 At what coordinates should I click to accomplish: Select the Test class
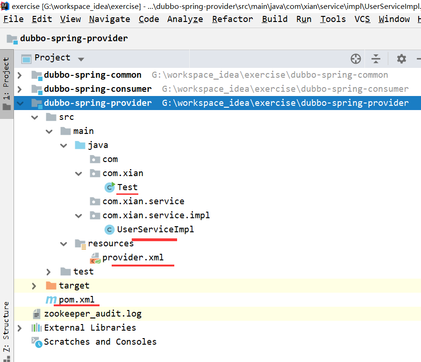217,187
